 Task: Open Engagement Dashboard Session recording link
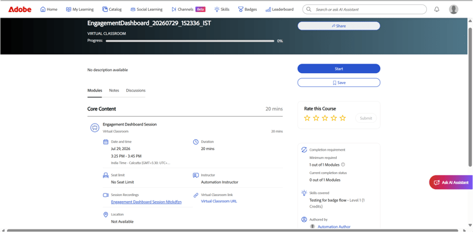tap(146, 202)
